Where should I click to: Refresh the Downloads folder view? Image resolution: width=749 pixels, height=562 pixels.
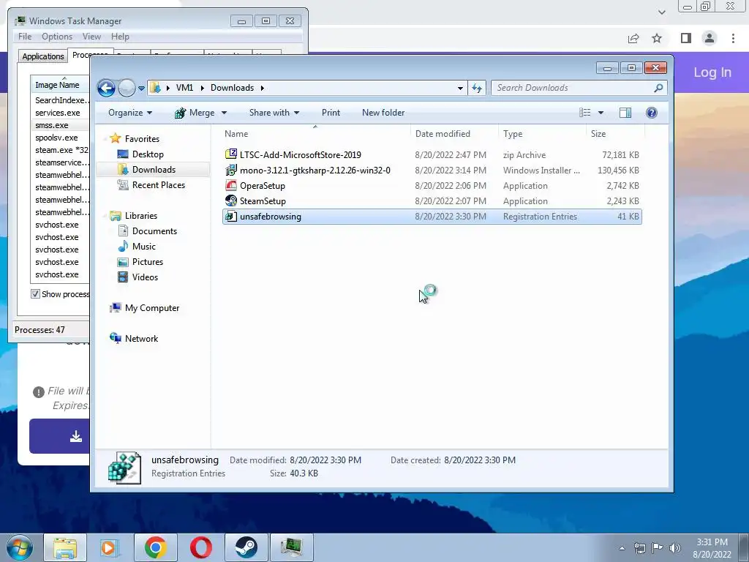[x=477, y=88]
